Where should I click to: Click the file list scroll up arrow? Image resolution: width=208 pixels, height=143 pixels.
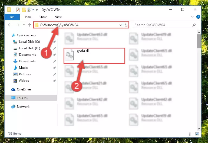199,32
